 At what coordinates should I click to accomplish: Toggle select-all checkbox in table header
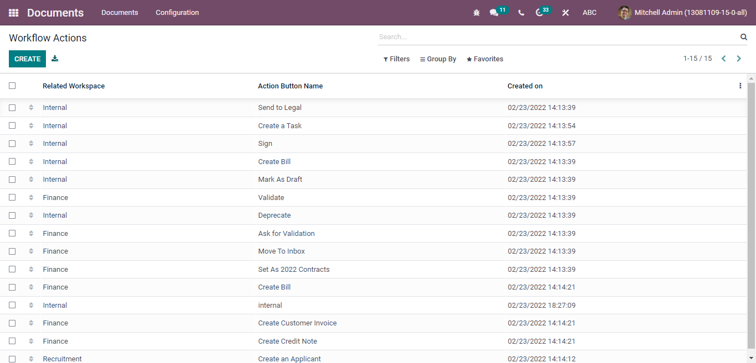pyautogui.click(x=12, y=86)
